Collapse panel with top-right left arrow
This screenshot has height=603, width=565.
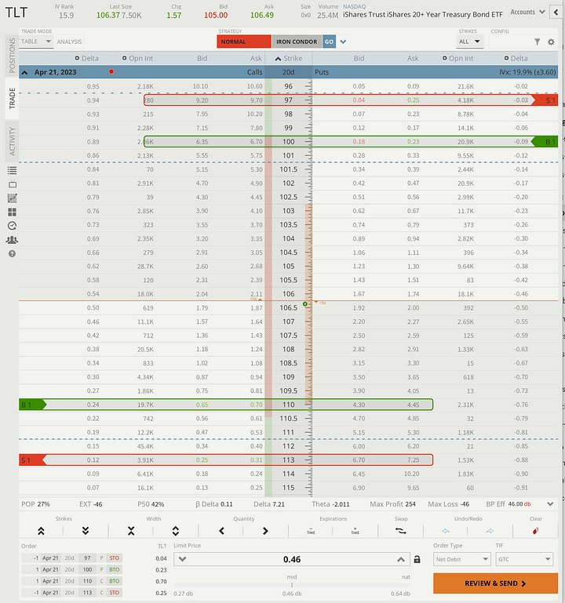click(x=556, y=13)
